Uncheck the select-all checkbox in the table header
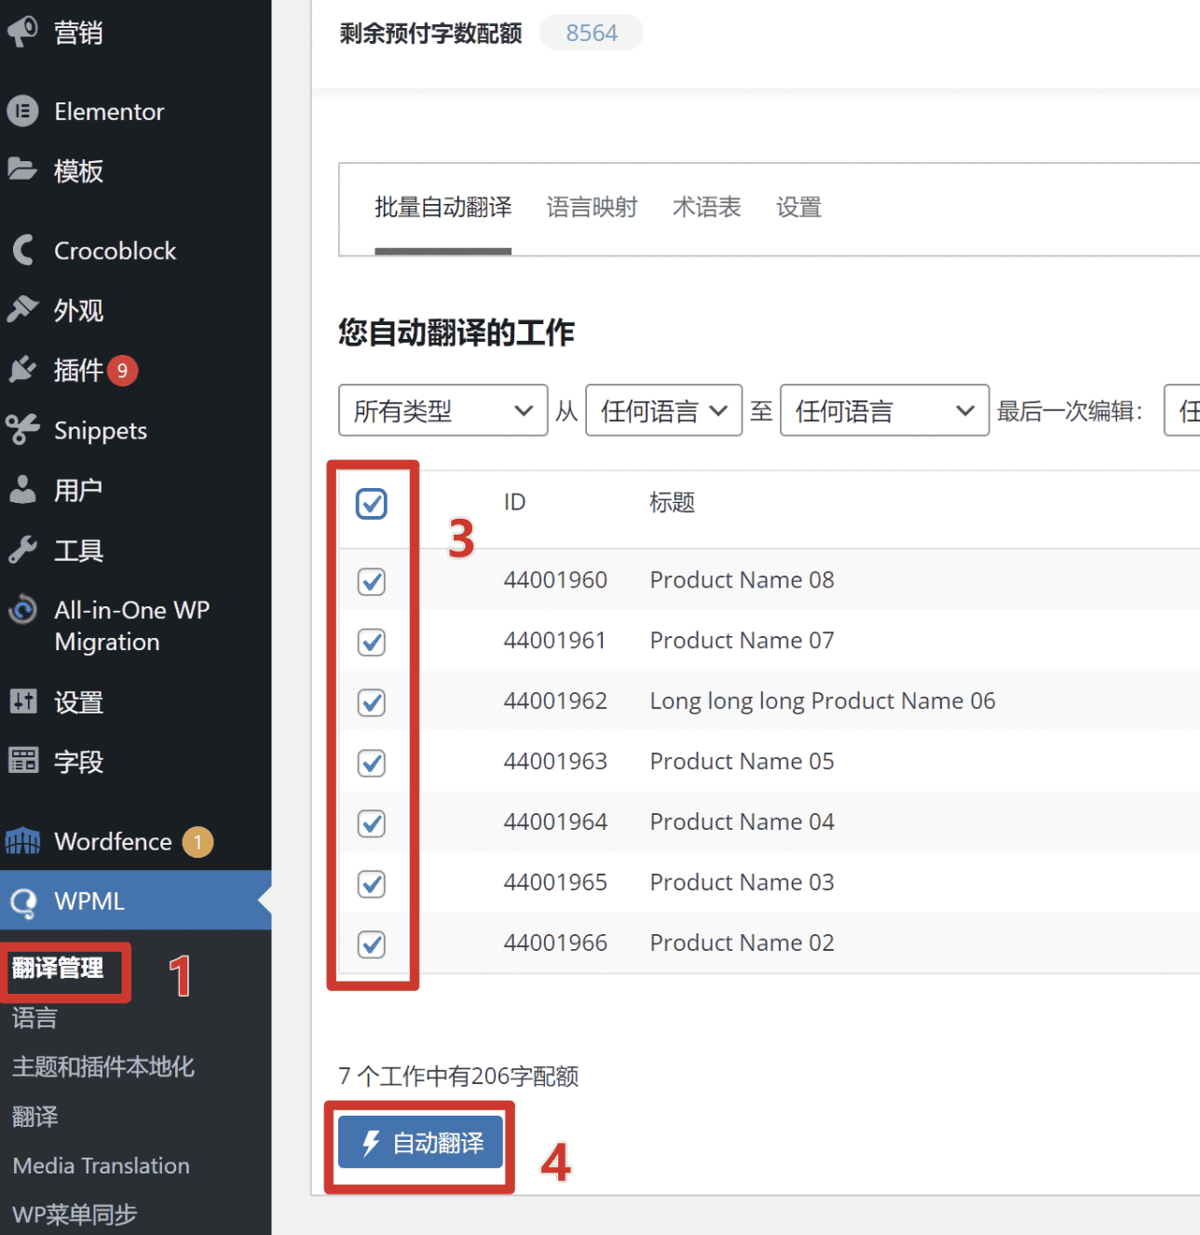Screen dimensions: 1200x1235 click(x=372, y=503)
